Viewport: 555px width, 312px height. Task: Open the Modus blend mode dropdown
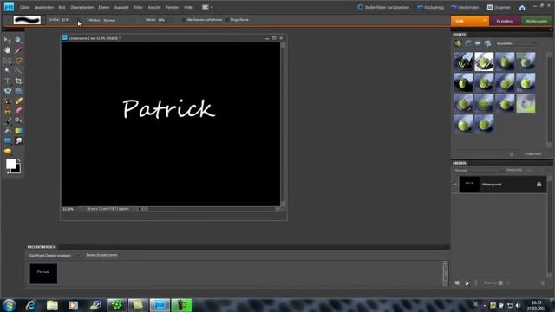(x=119, y=20)
